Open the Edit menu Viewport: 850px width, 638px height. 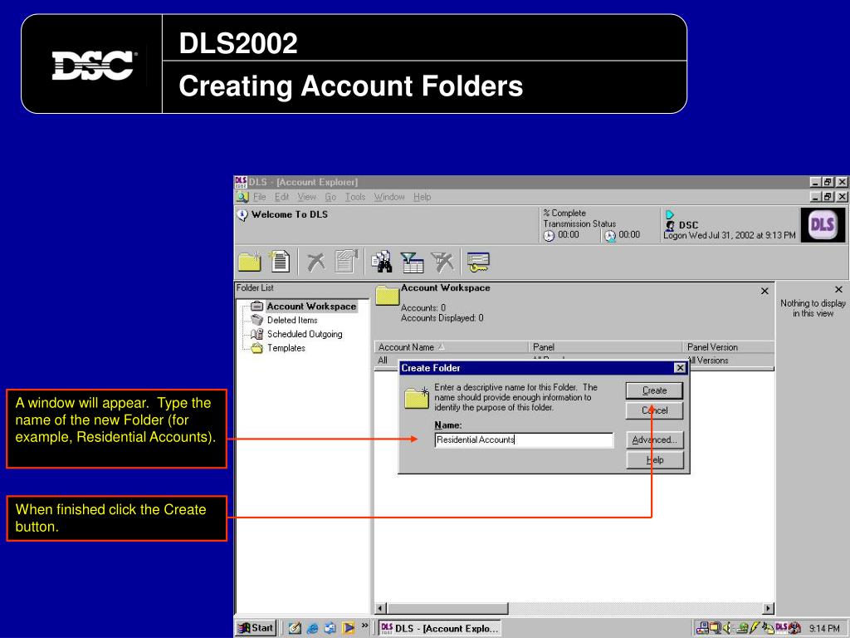pos(281,197)
